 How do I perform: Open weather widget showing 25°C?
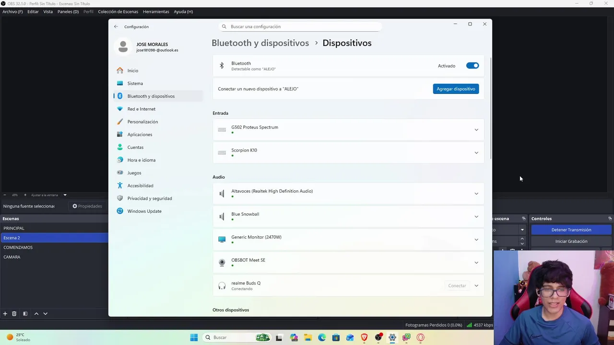pos(18,337)
